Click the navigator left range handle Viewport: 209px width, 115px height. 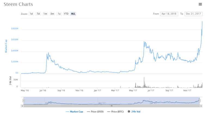(x=24, y=101)
